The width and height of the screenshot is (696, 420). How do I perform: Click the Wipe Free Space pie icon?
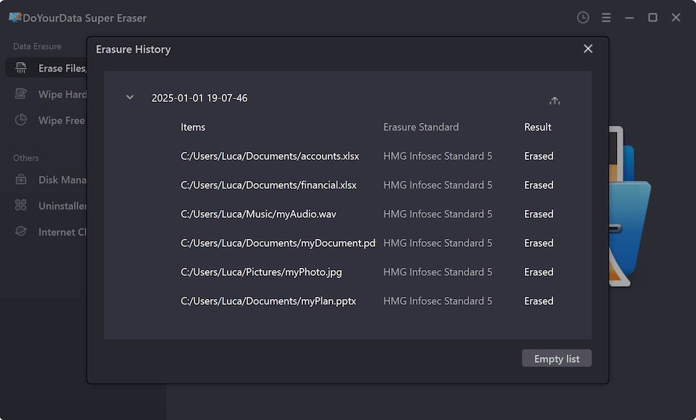click(22, 121)
